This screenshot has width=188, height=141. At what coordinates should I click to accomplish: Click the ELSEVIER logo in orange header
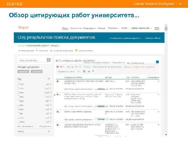tap(15, 4)
